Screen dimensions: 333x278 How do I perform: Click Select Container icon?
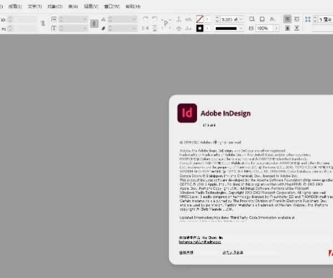click(x=179, y=19)
